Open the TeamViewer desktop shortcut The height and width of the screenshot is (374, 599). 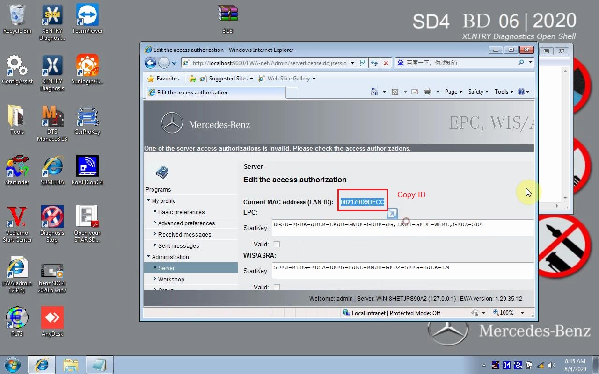(x=87, y=20)
